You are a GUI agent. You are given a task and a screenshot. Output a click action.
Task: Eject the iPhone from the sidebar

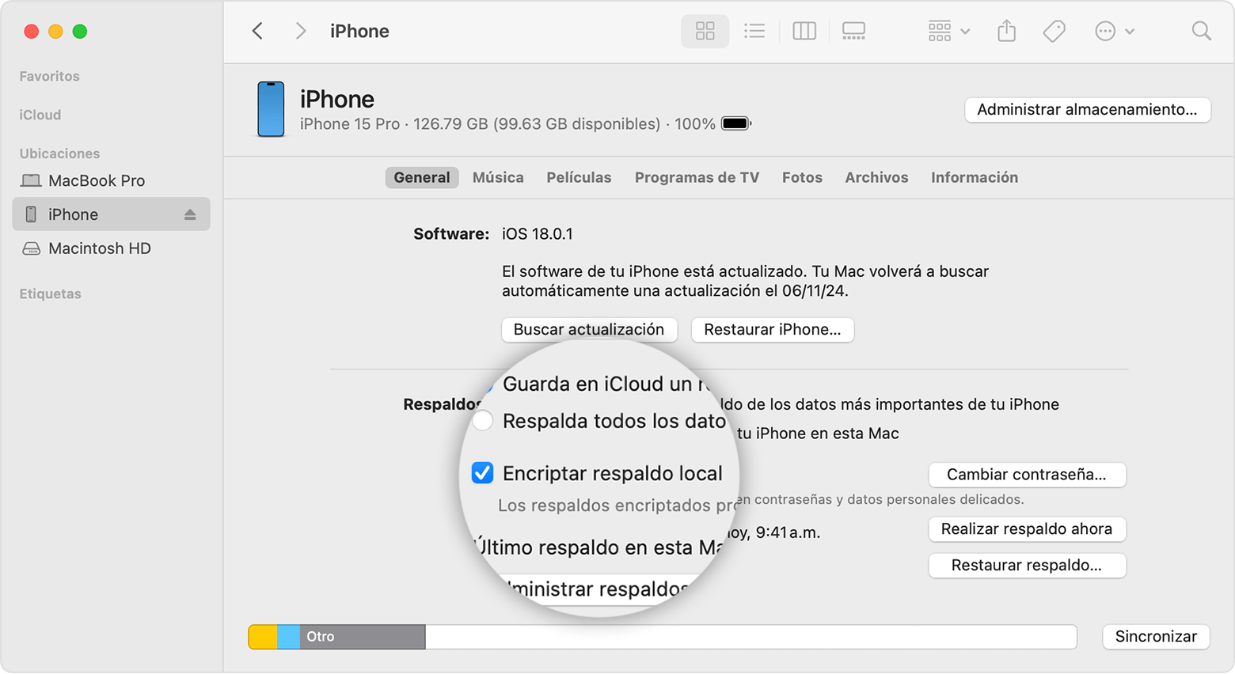[x=190, y=214]
